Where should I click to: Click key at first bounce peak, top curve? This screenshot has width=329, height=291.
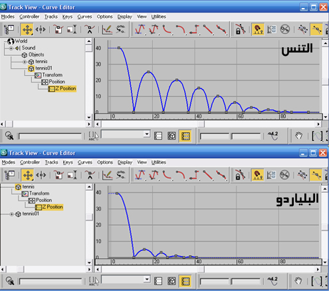click(x=148, y=72)
